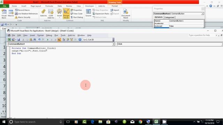Run Sub with green play icon

(48, 40)
